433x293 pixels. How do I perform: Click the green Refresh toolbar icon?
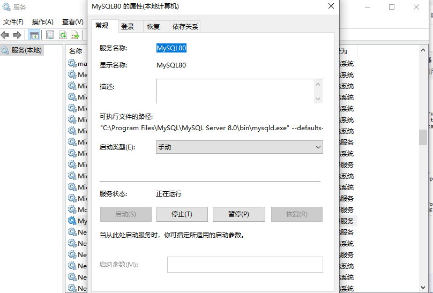point(63,35)
